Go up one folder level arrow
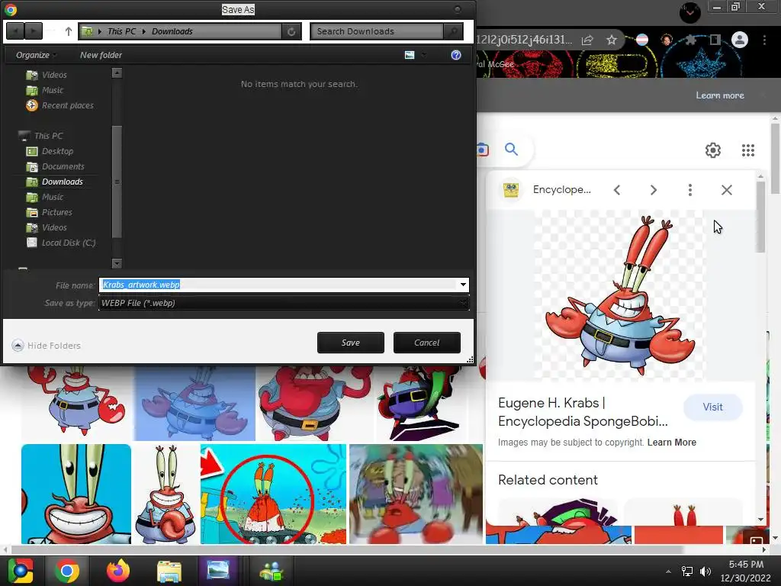 click(x=68, y=31)
